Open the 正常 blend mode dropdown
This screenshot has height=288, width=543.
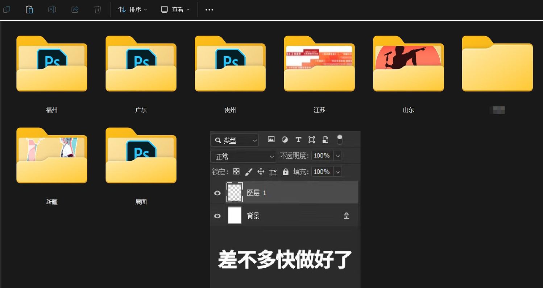tap(244, 157)
